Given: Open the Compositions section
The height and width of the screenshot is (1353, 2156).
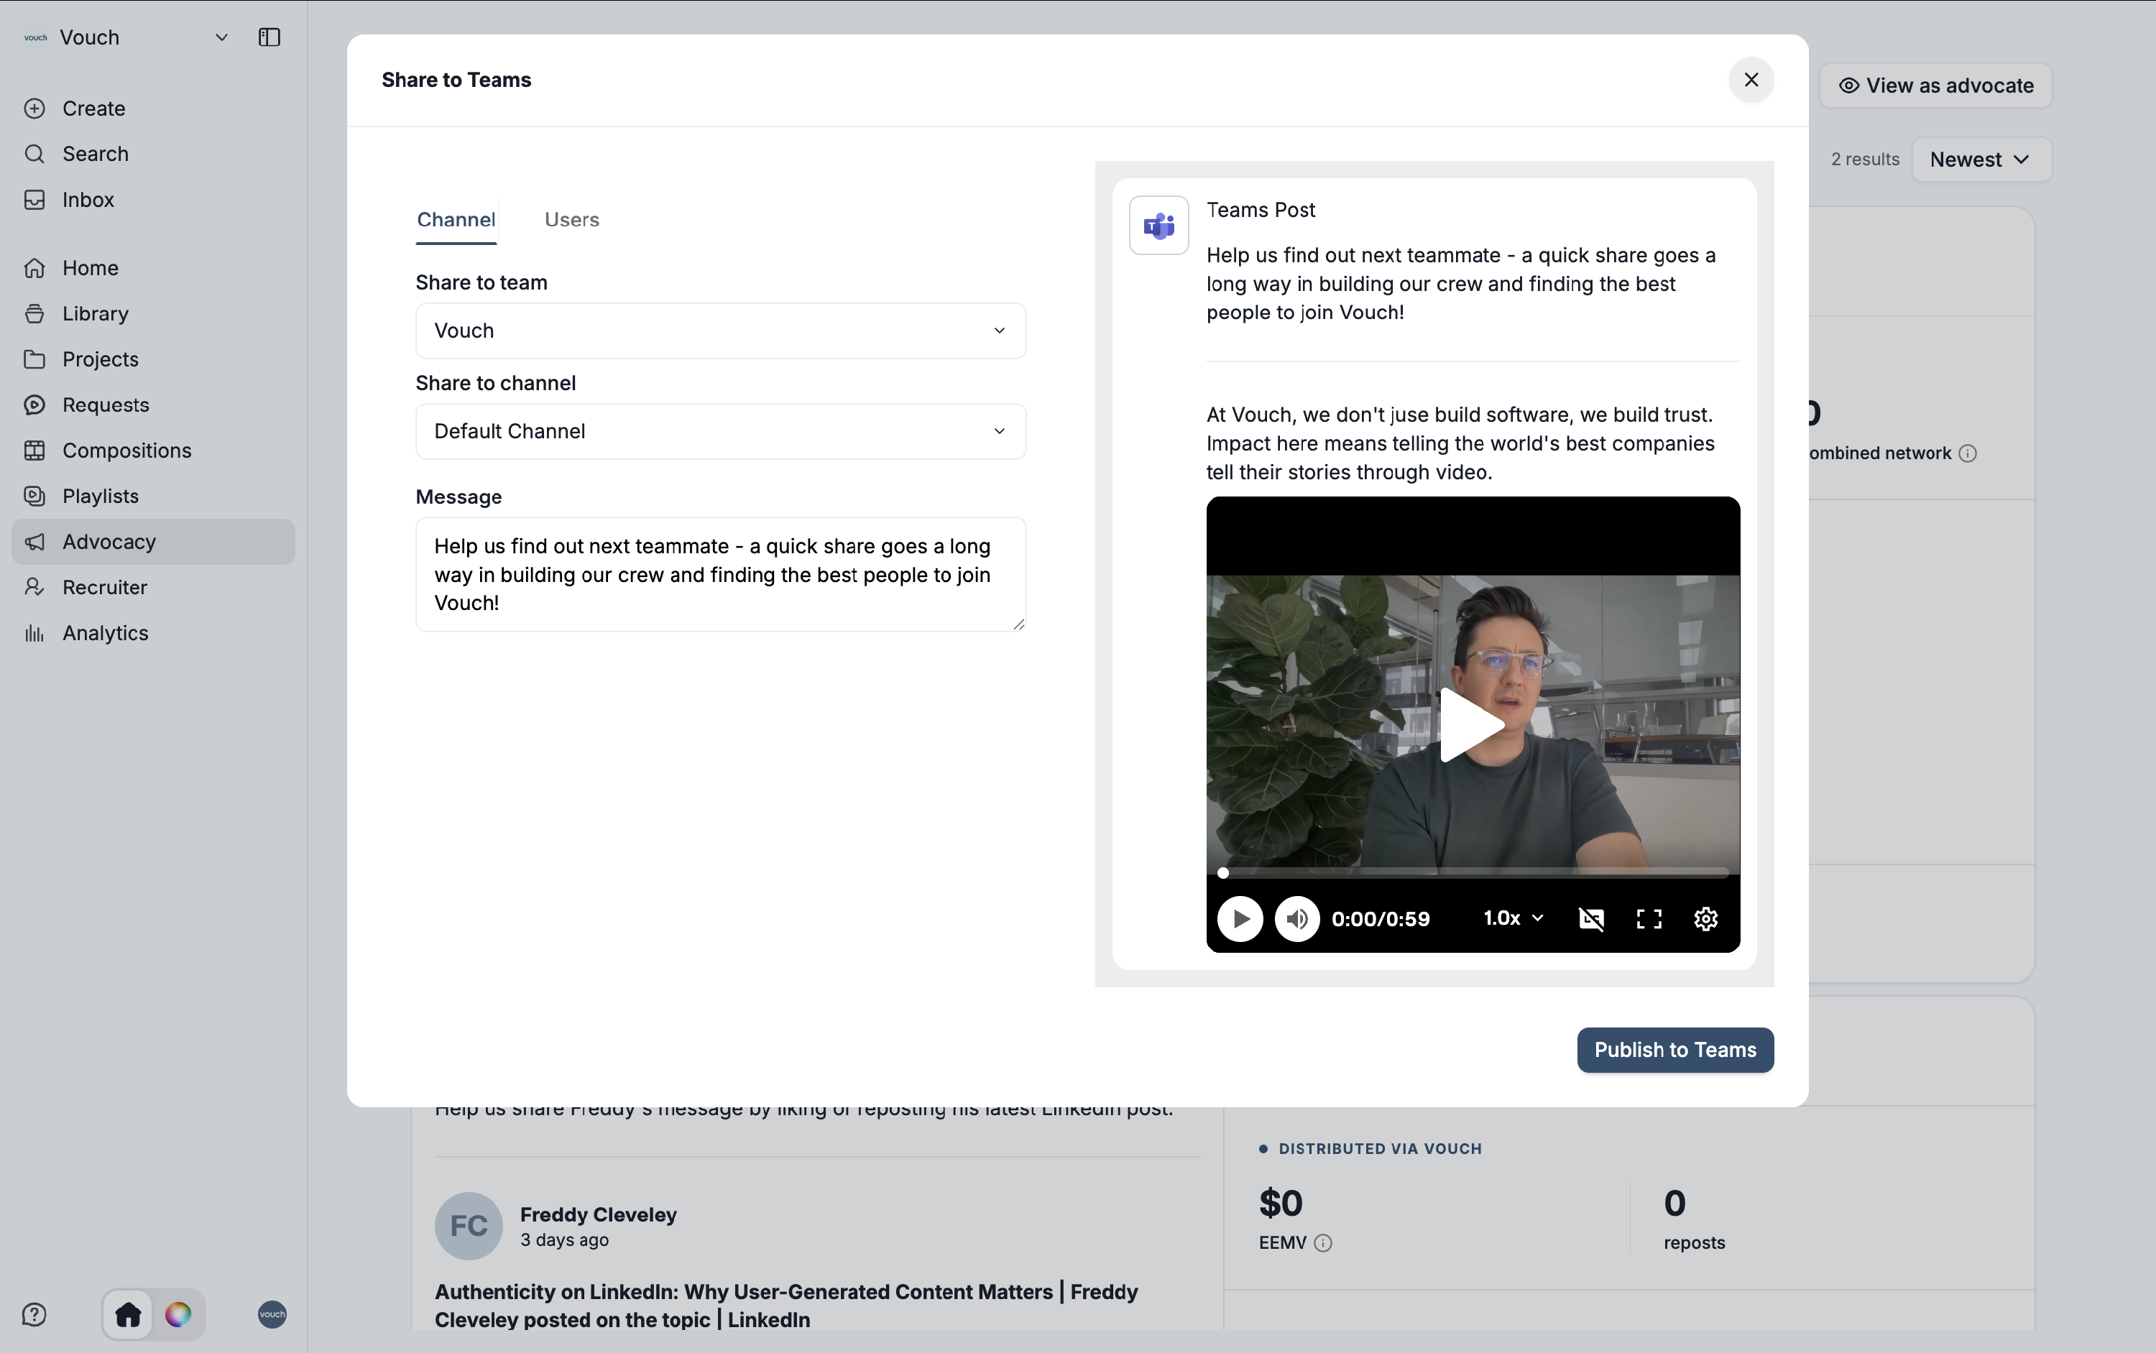Looking at the screenshot, I should coord(153,450).
